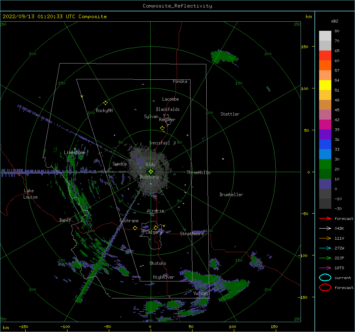The height and width of the screenshot is (332, 355).
Task: Click the Calgary city label
Action: [154, 232]
